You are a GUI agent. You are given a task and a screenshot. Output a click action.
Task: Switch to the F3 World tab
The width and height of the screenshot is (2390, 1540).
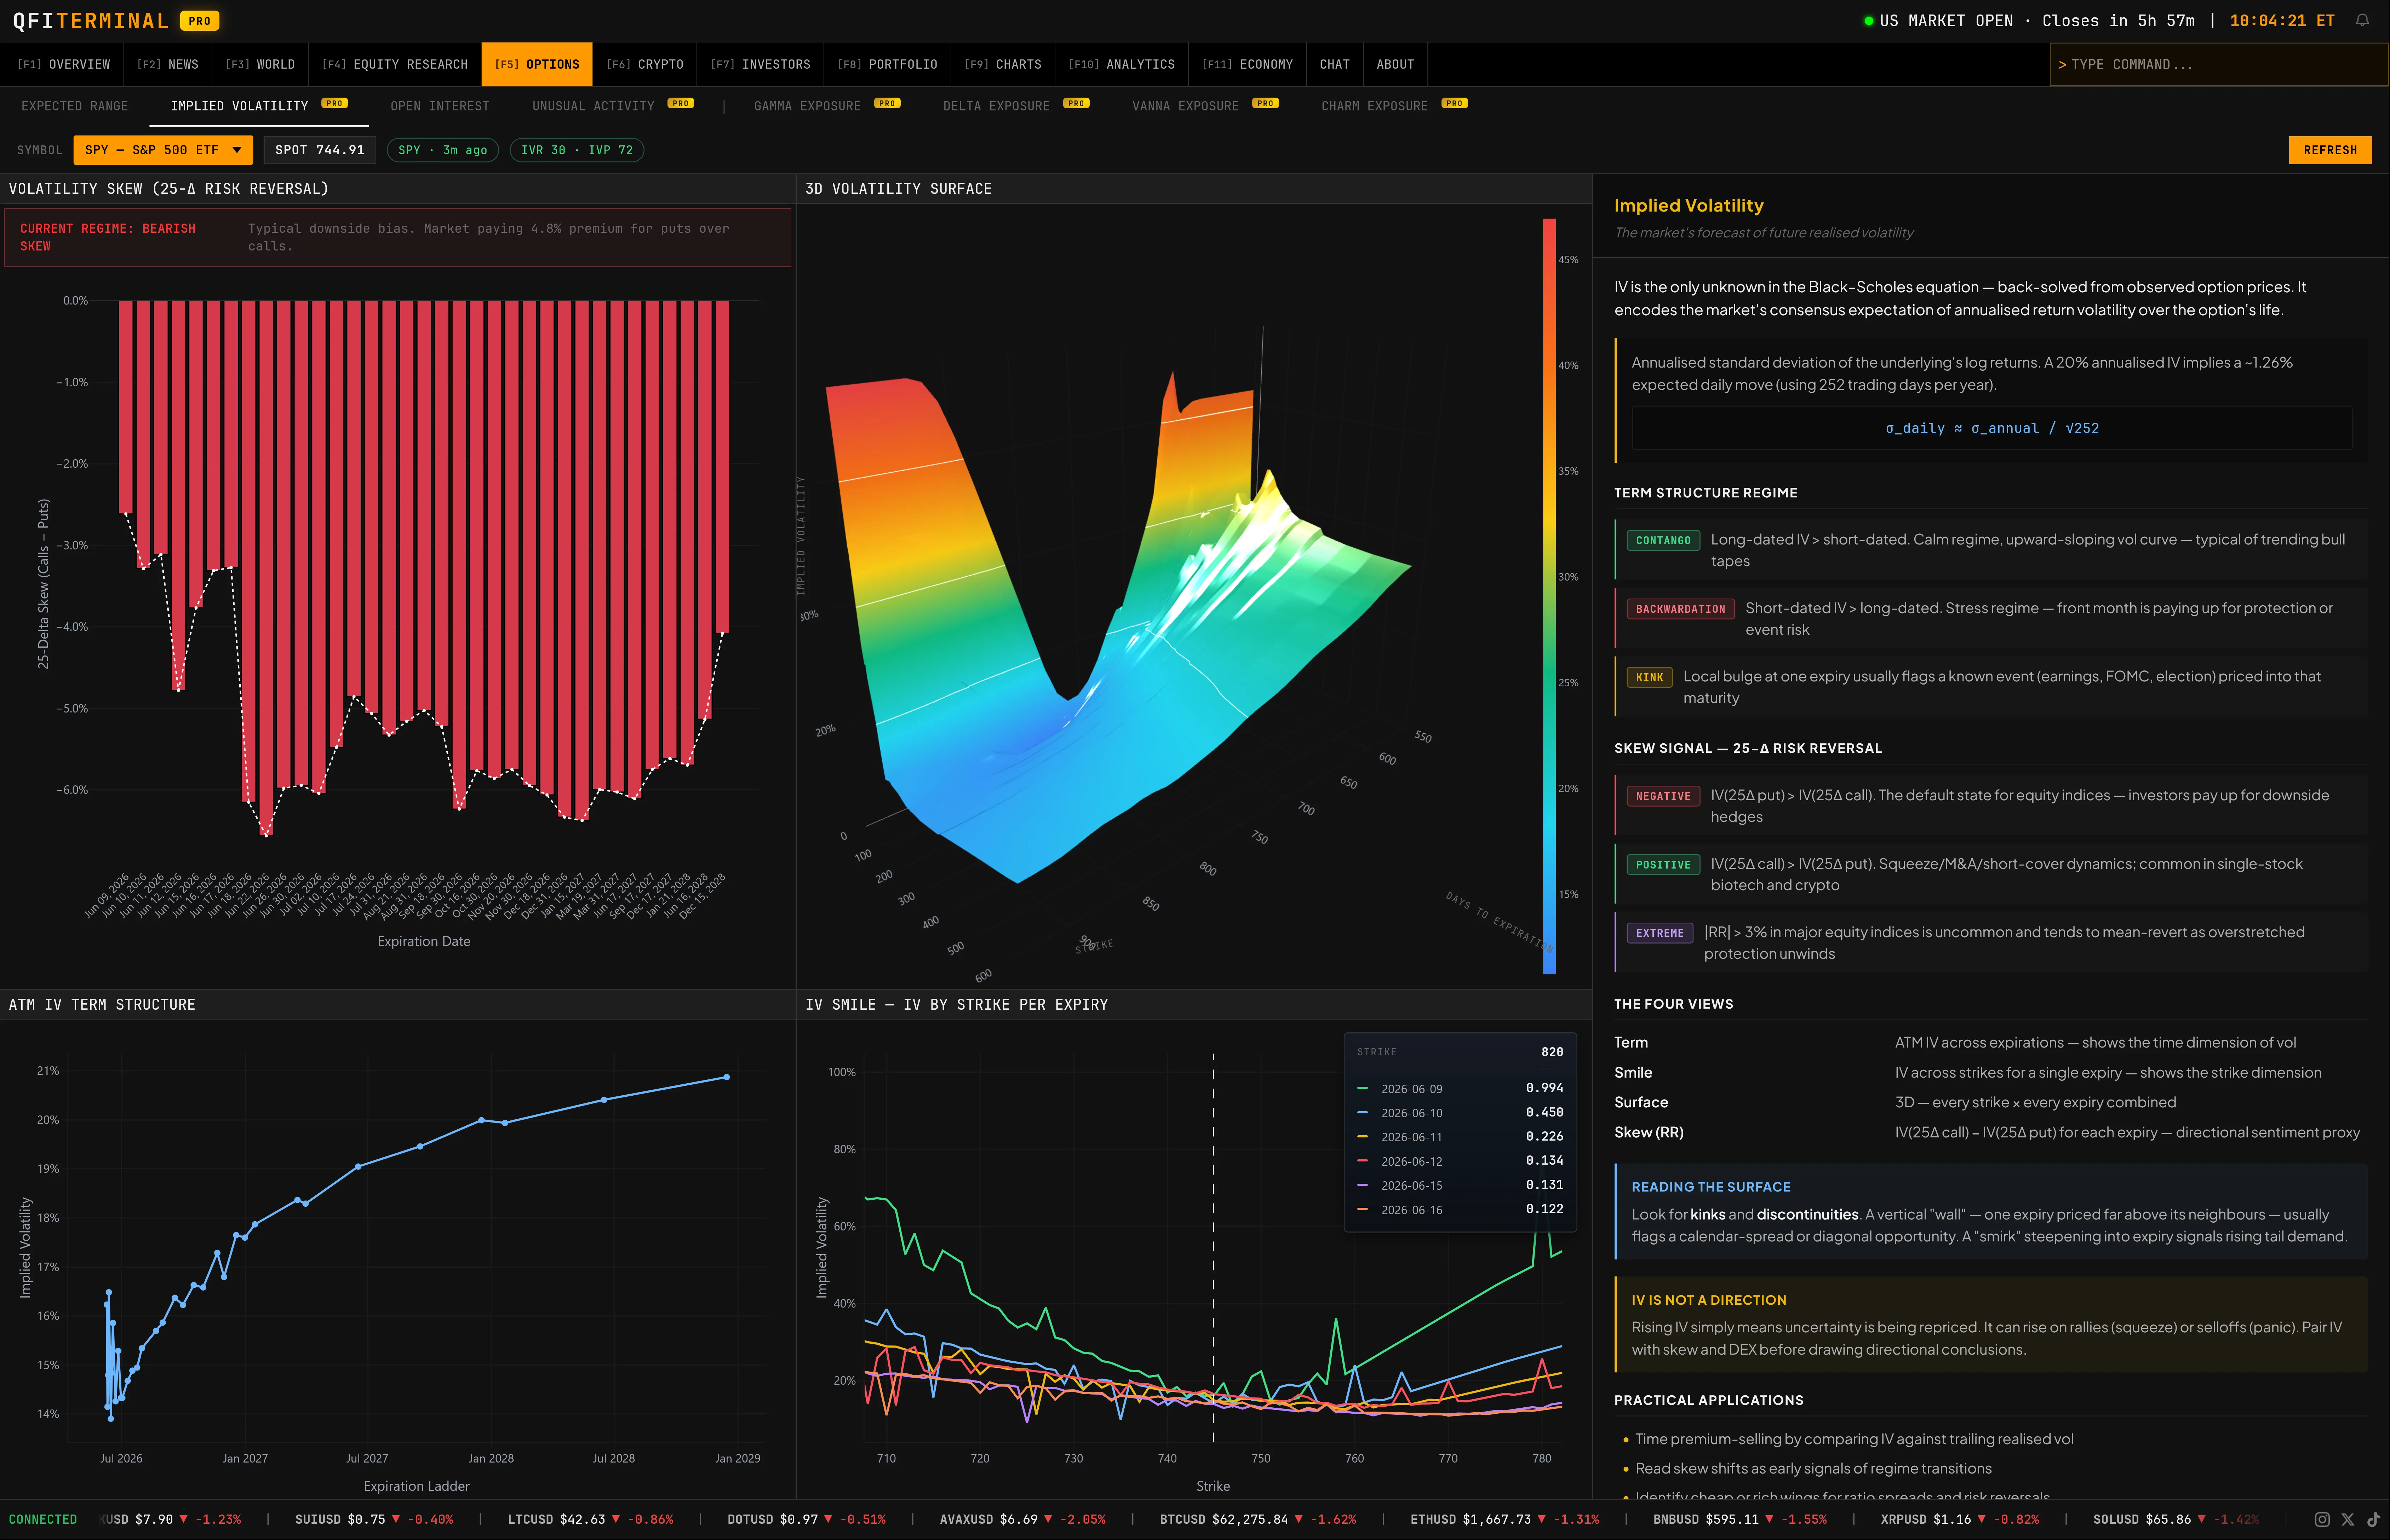[x=260, y=64]
